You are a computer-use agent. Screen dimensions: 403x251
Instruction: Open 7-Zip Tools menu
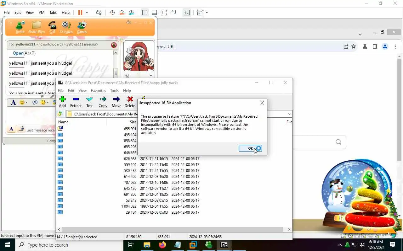(114, 91)
